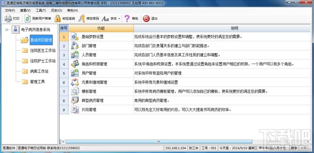Click the description 常用的典型病历管理。
Screen dimensions: 314x153
coord(152,101)
